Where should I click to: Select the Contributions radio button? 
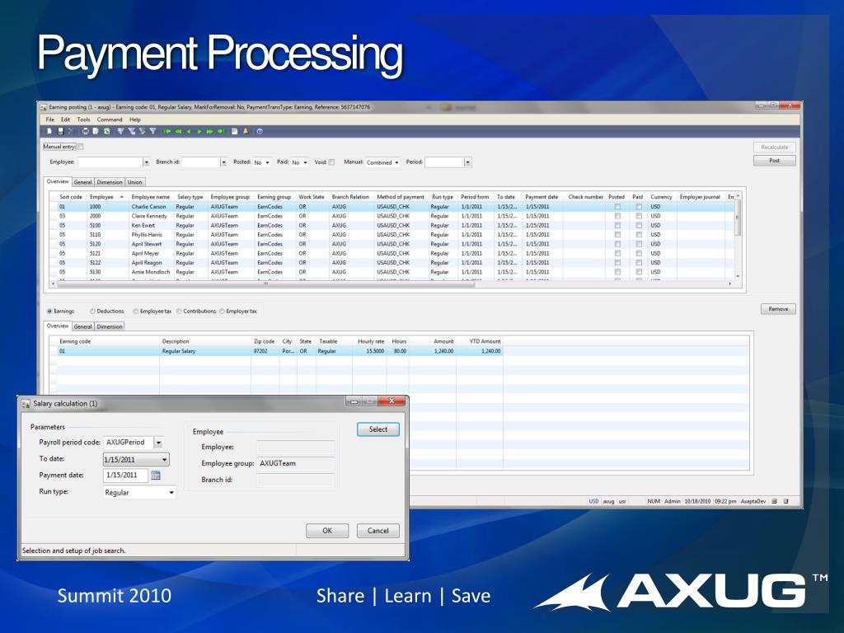pos(179,311)
